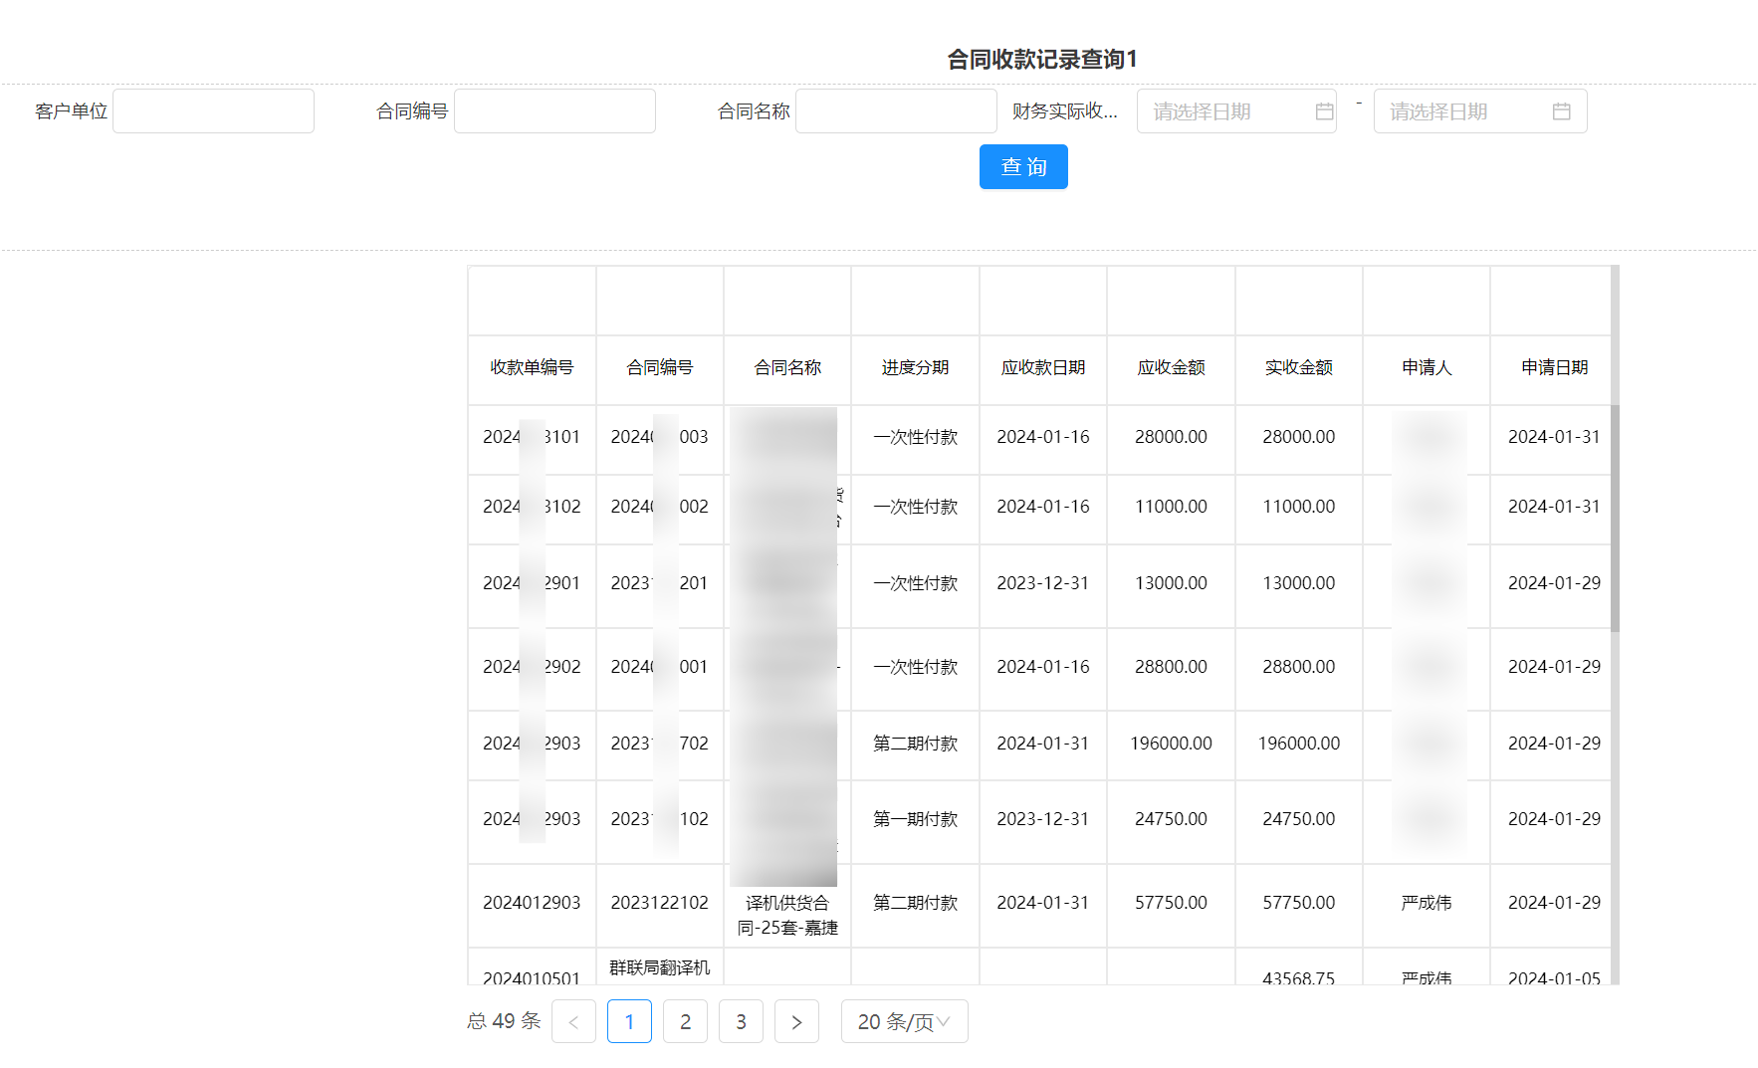Click the 应收金额 column header

click(1171, 368)
